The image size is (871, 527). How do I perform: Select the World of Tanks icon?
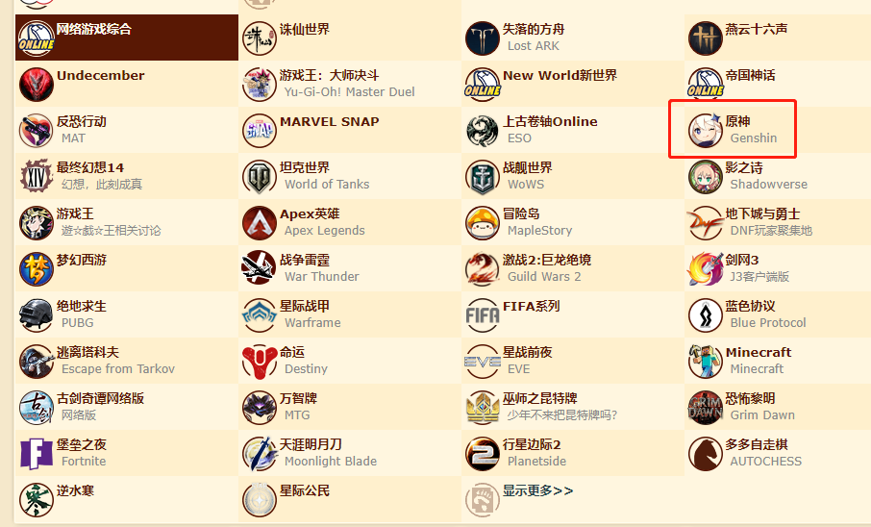click(x=260, y=176)
